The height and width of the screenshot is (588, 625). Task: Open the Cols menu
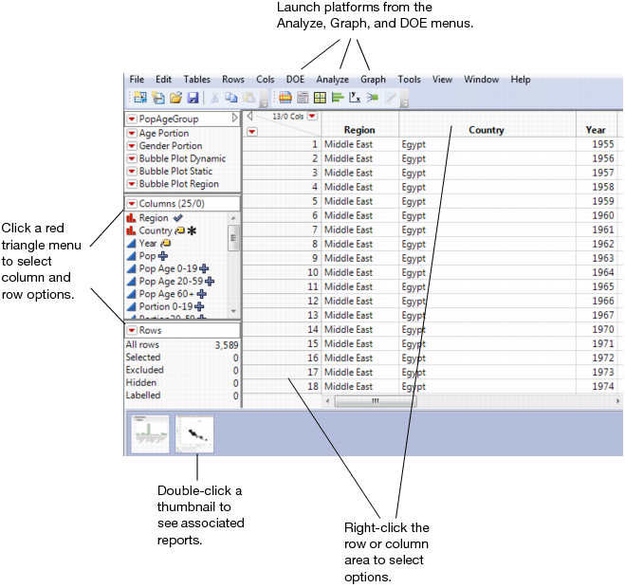266,80
